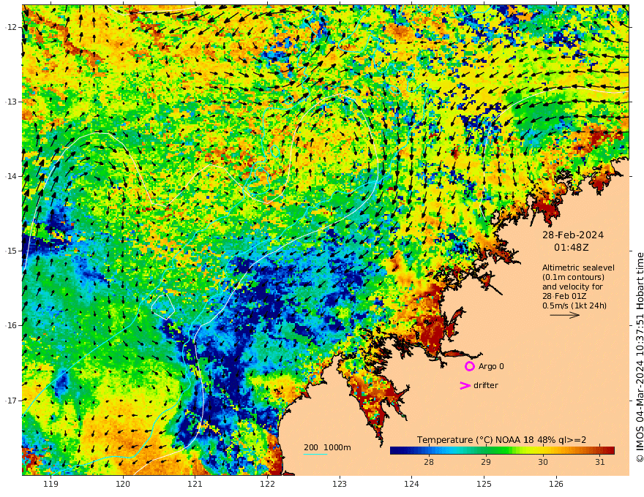
Task: Click the 31 value on temperature scale
Action: (600, 462)
